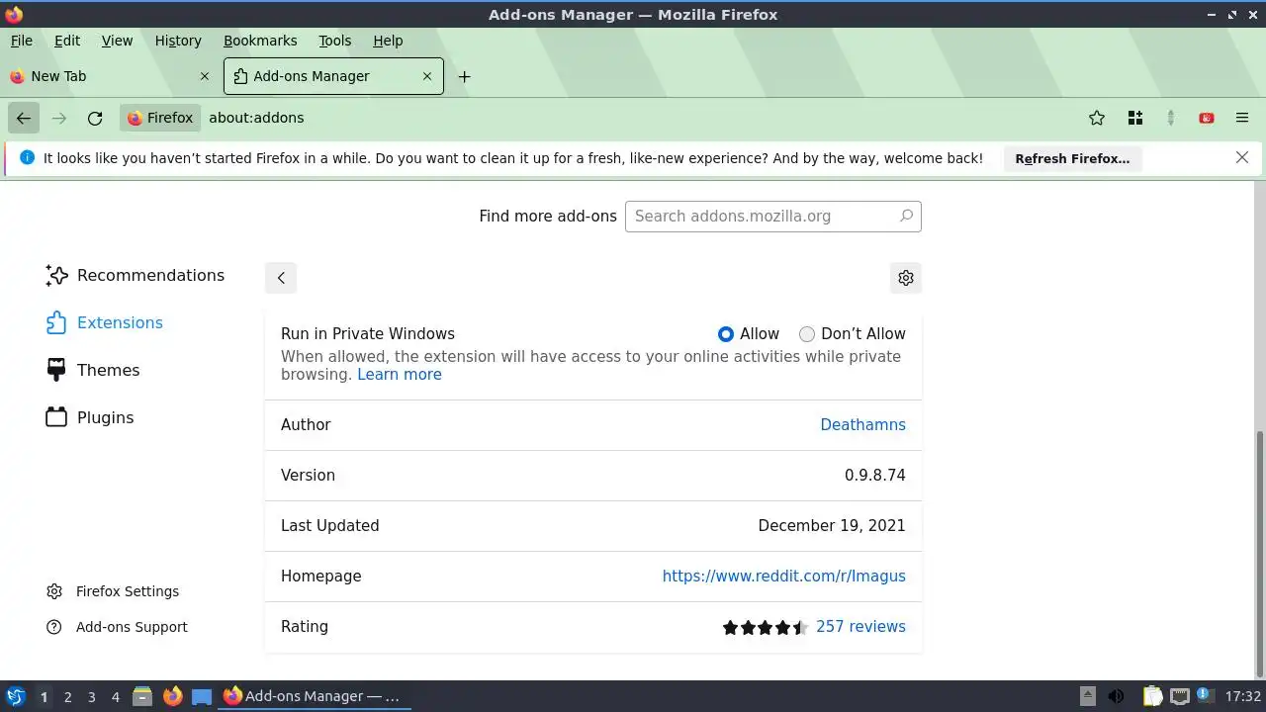Select the Add-ons Manager taskbar window button
Viewport: 1266px width, 712px height.
click(313, 696)
